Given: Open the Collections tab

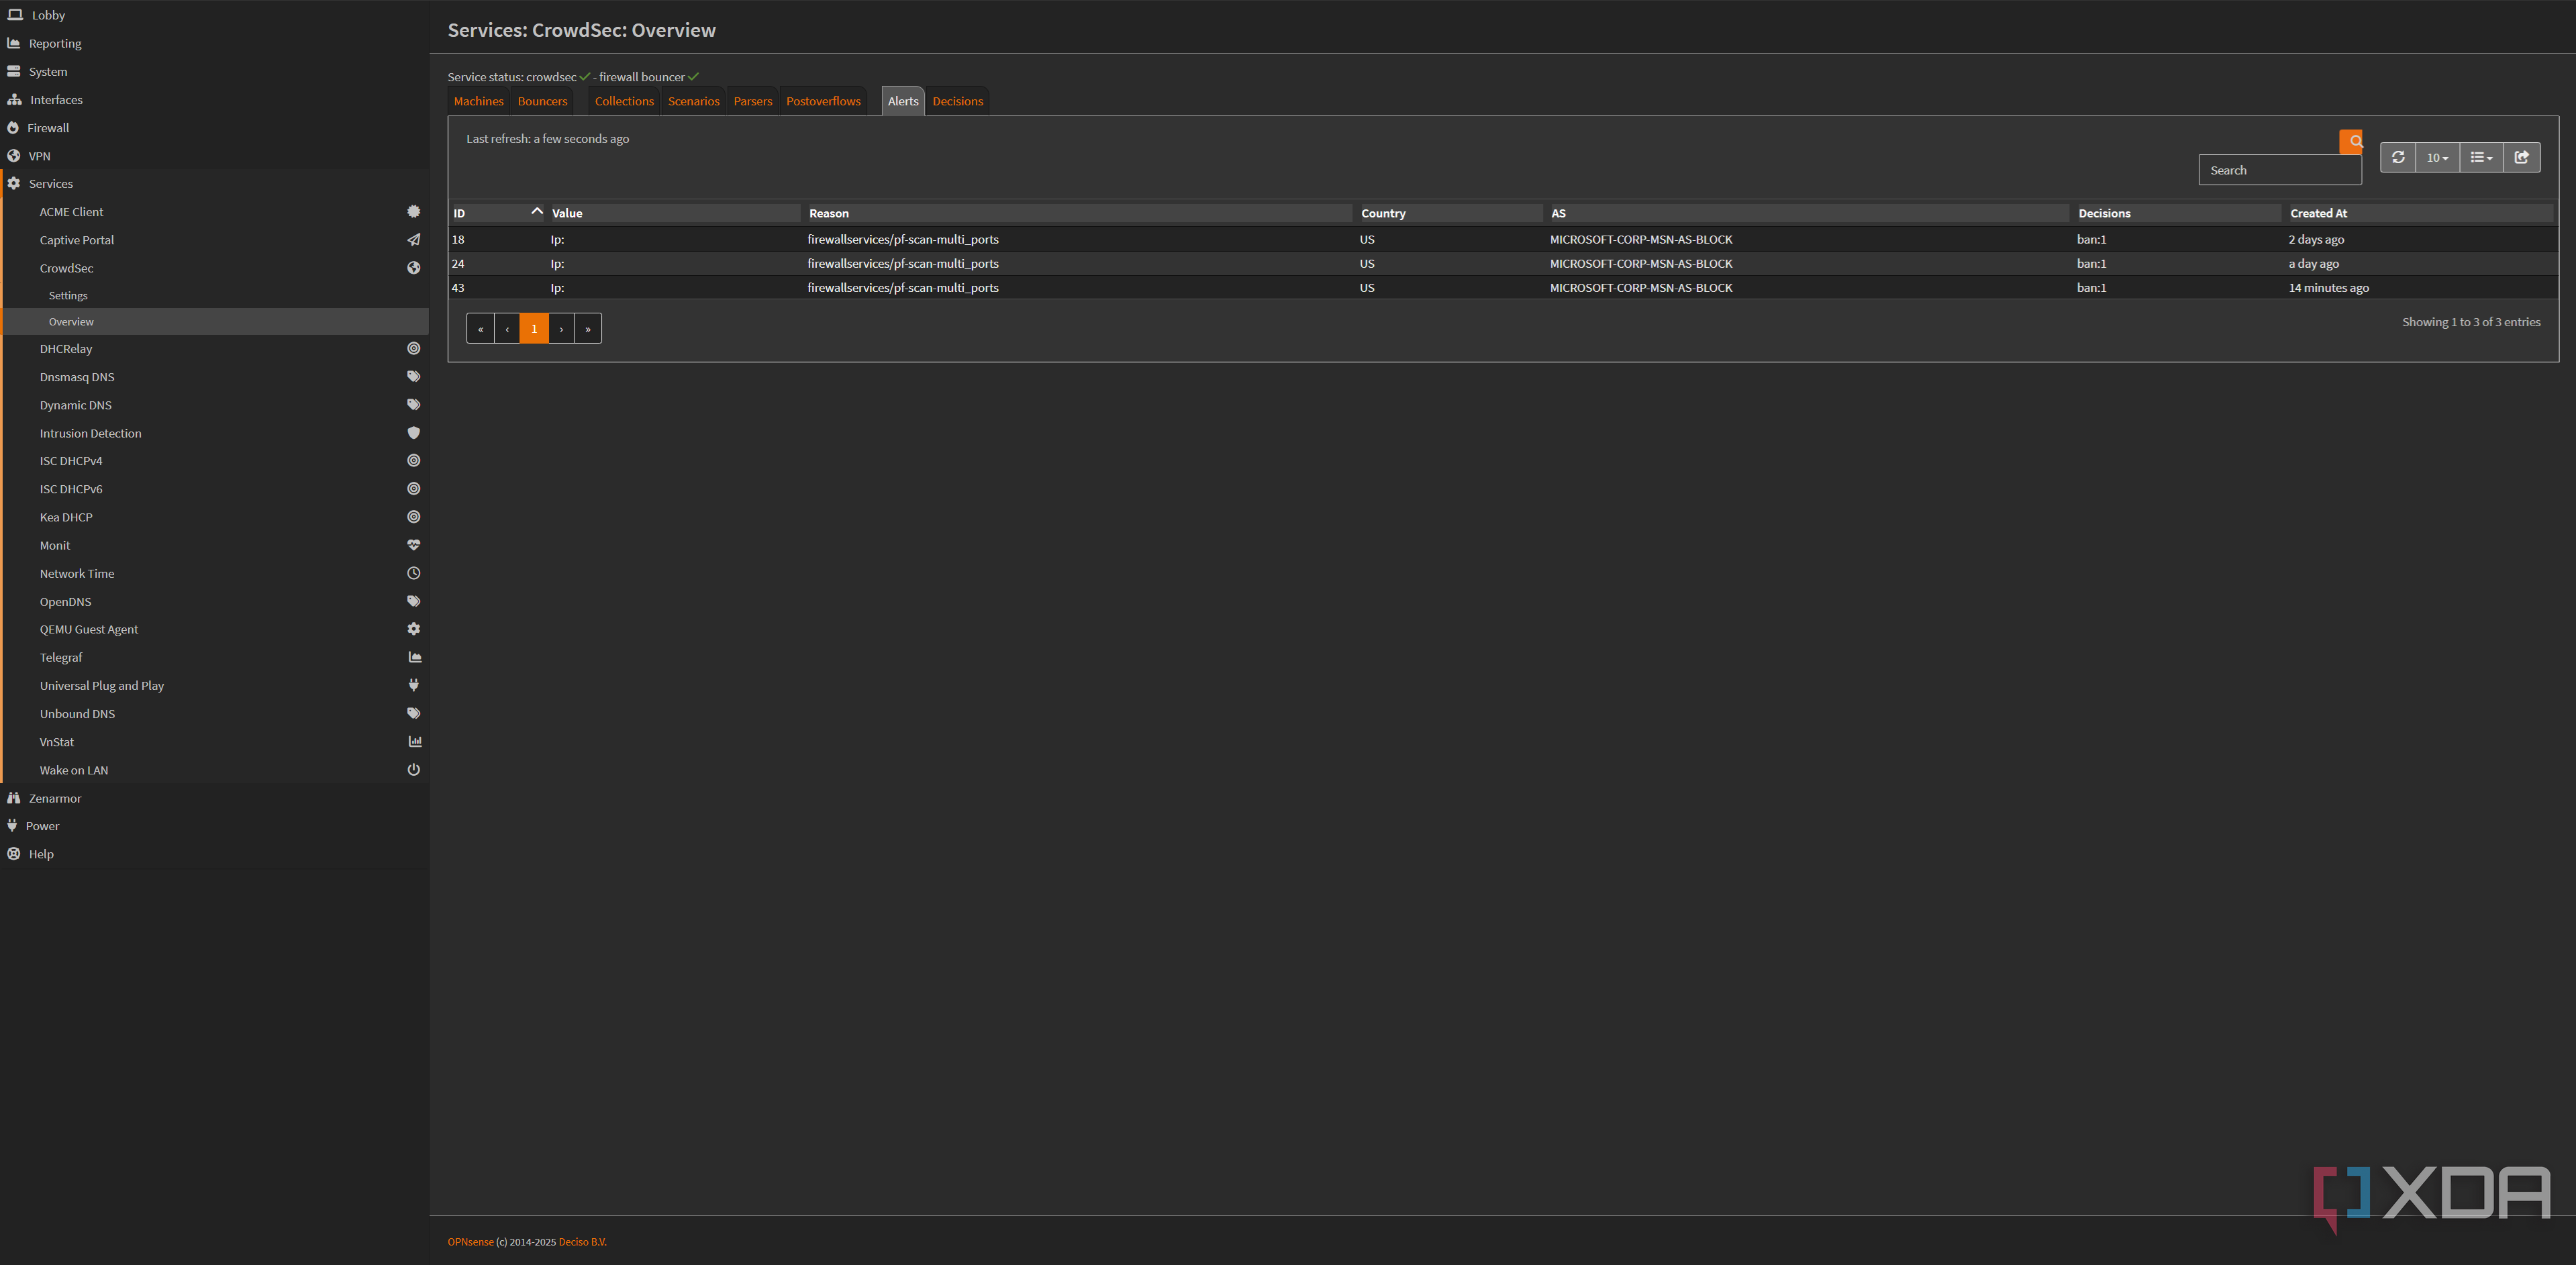Looking at the screenshot, I should (624, 101).
